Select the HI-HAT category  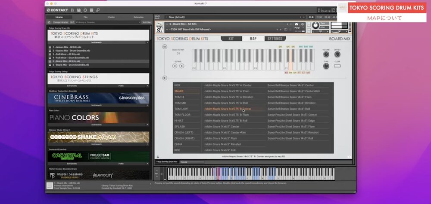187,121
